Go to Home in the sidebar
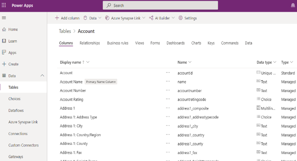Screen dimensions: 297x161 [13, 30]
